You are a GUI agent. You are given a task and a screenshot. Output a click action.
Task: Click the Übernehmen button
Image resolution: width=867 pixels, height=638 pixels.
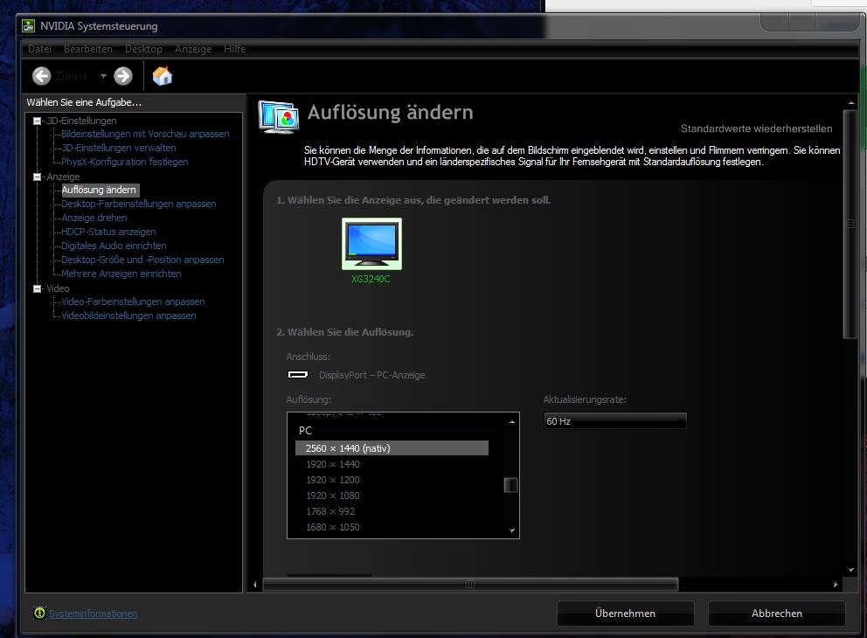pos(626,614)
